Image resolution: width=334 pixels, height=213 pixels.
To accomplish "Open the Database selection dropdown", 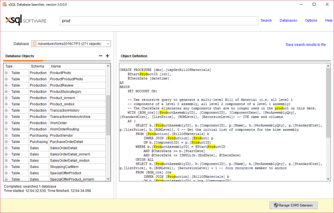I will pyautogui.click(x=71, y=44).
